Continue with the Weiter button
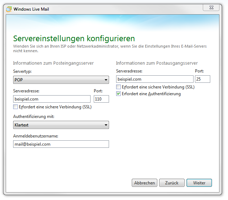This screenshot has width=228, height=200. pyautogui.click(x=199, y=183)
